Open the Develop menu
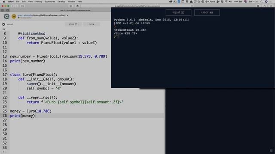The width and height of the screenshot is (275, 154). click(61, 2)
